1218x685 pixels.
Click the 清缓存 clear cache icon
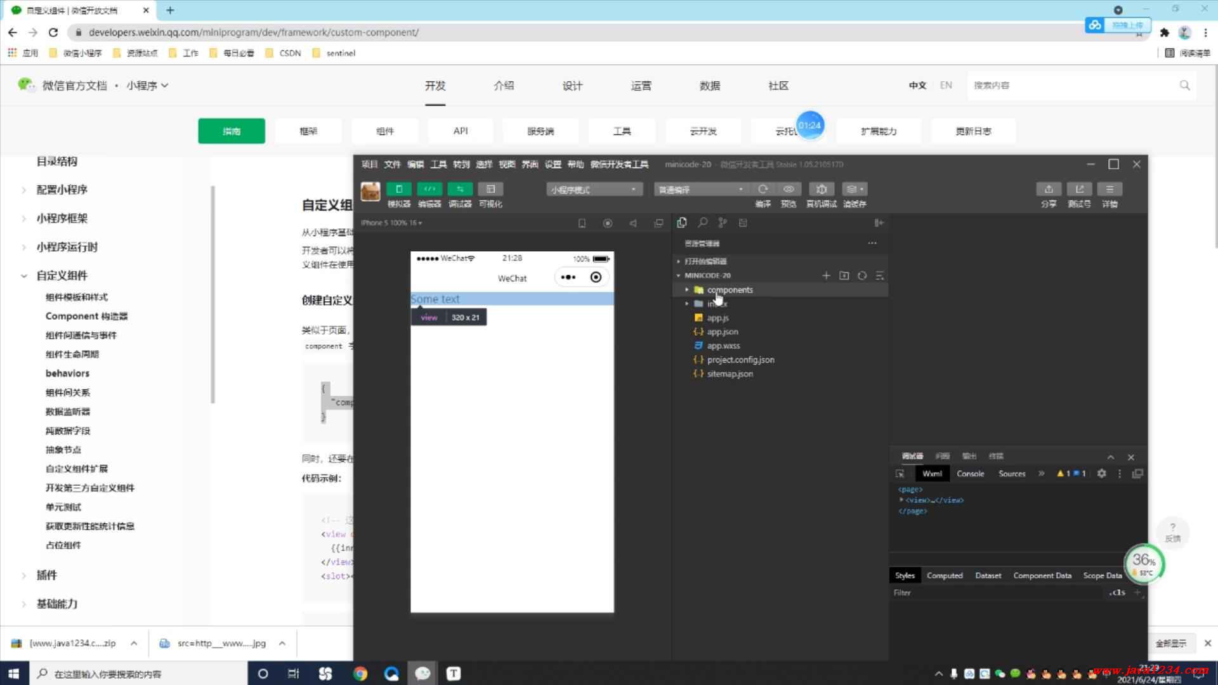click(855, 189)
